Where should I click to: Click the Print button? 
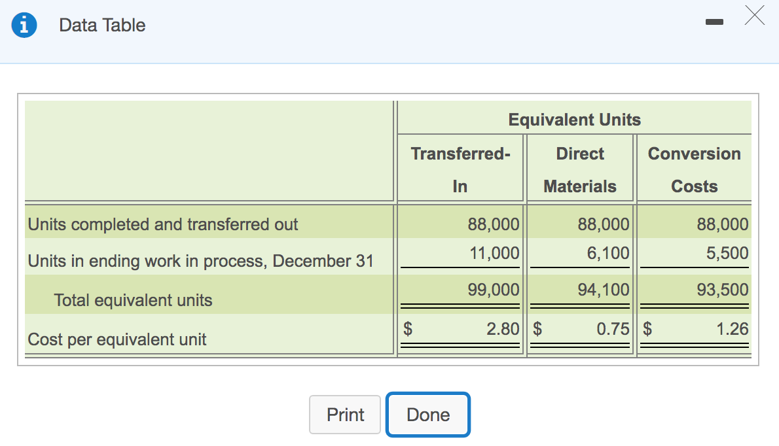(x=345, y=415)
